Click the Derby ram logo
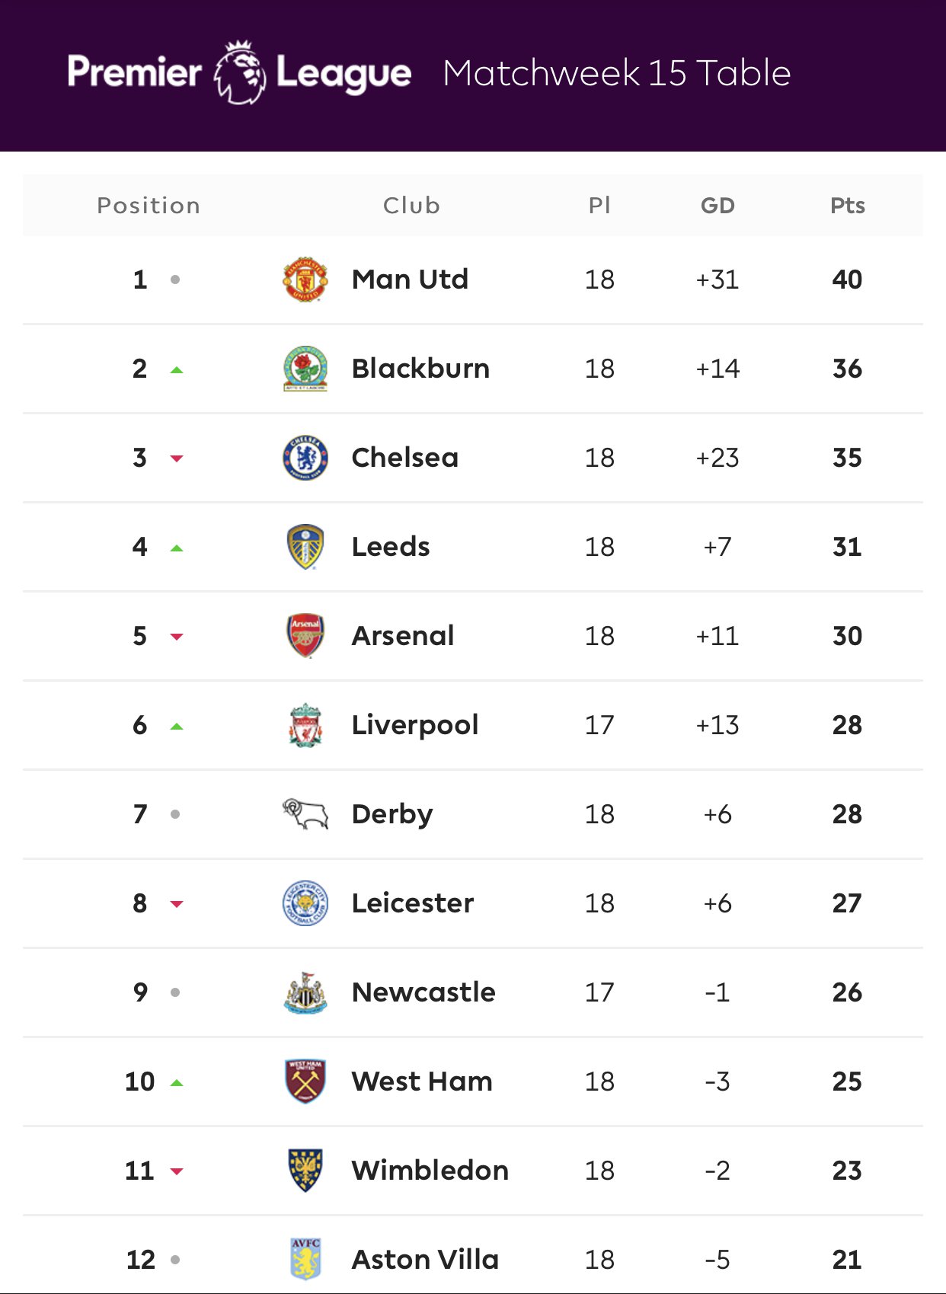Screen dimensions: 946x1294 305,813
